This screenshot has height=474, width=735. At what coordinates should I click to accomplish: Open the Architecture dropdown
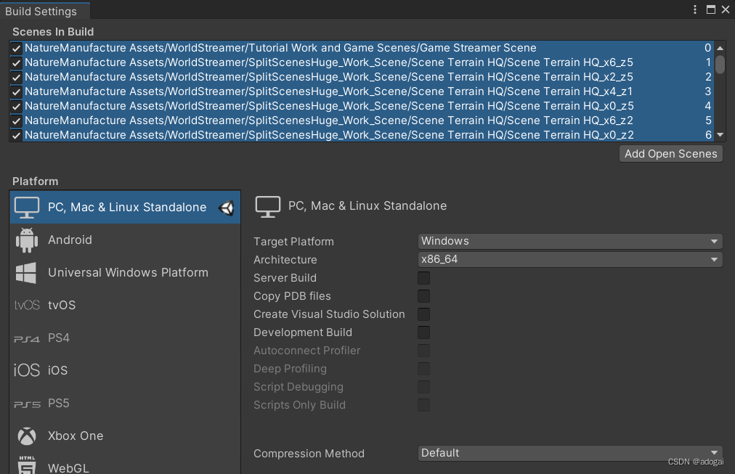pos(570,259)
